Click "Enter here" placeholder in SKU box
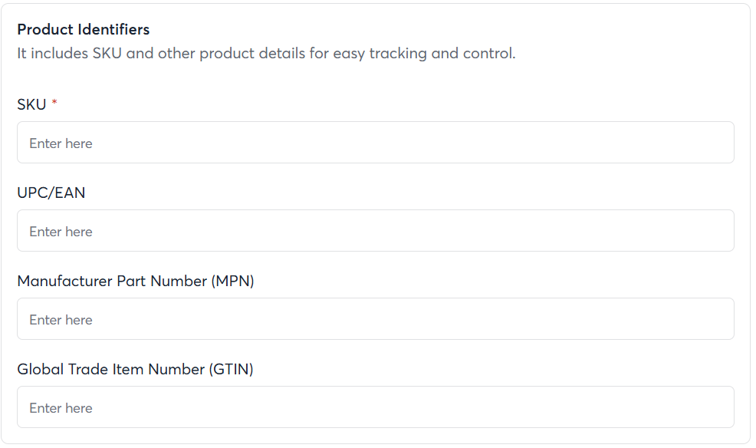Image resolution: width=756 pixels, height=448 pixels. click(x=61, y=143)
